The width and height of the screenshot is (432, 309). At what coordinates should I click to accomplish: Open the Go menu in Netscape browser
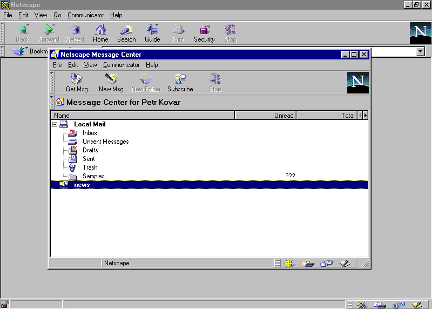tap(57, 15)
